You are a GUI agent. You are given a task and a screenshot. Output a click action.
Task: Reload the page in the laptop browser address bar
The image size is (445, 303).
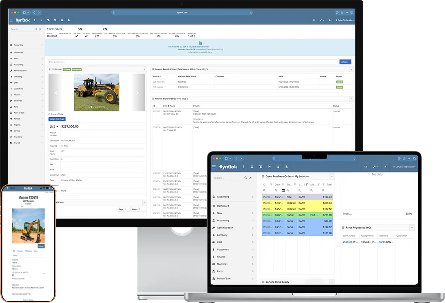[x=354, y=158]
